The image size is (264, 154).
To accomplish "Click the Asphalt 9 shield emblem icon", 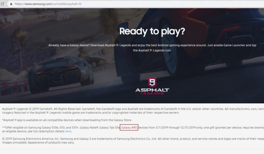I will click(152, 82).
